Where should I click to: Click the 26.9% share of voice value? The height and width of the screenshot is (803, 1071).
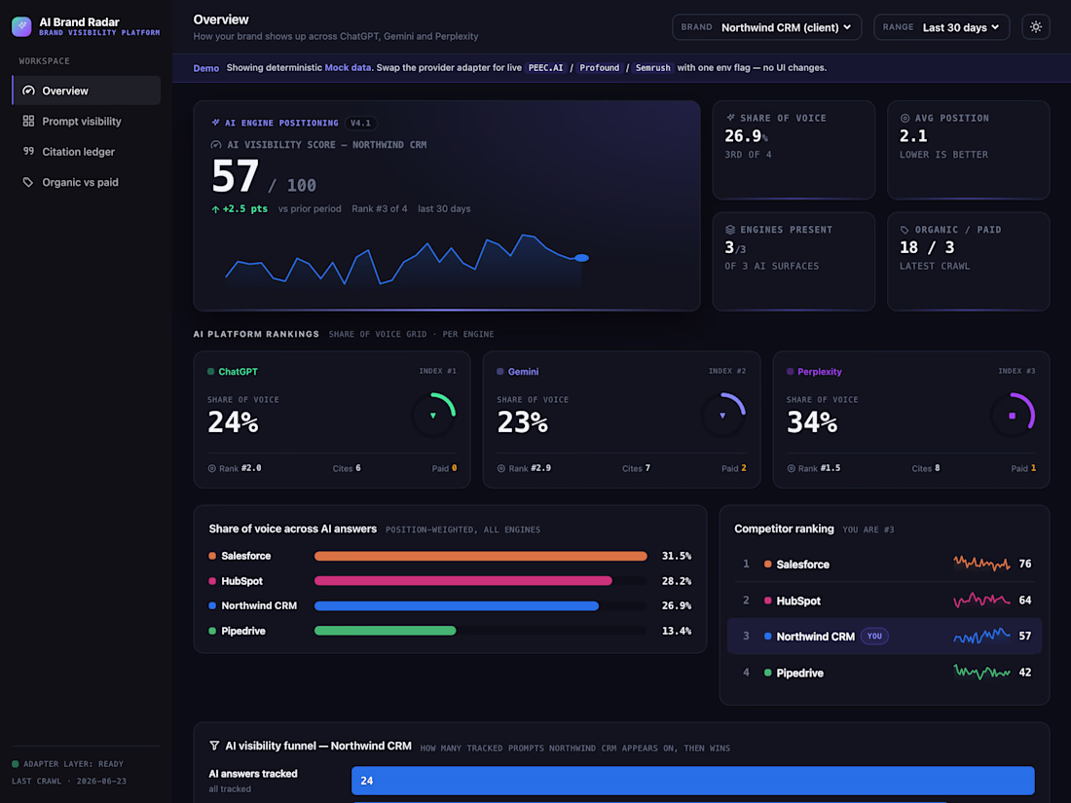[x=746, y=136]
